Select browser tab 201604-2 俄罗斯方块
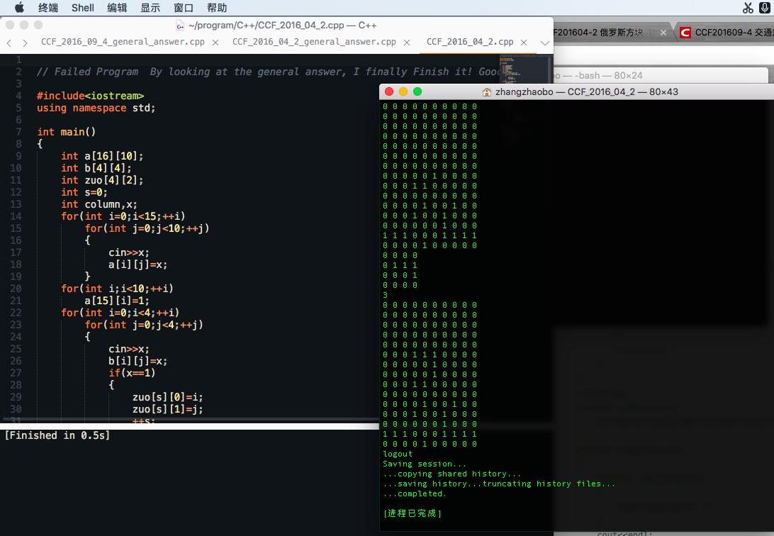The height and width of the screenshot is (536, 774). [x=599, y=33]
